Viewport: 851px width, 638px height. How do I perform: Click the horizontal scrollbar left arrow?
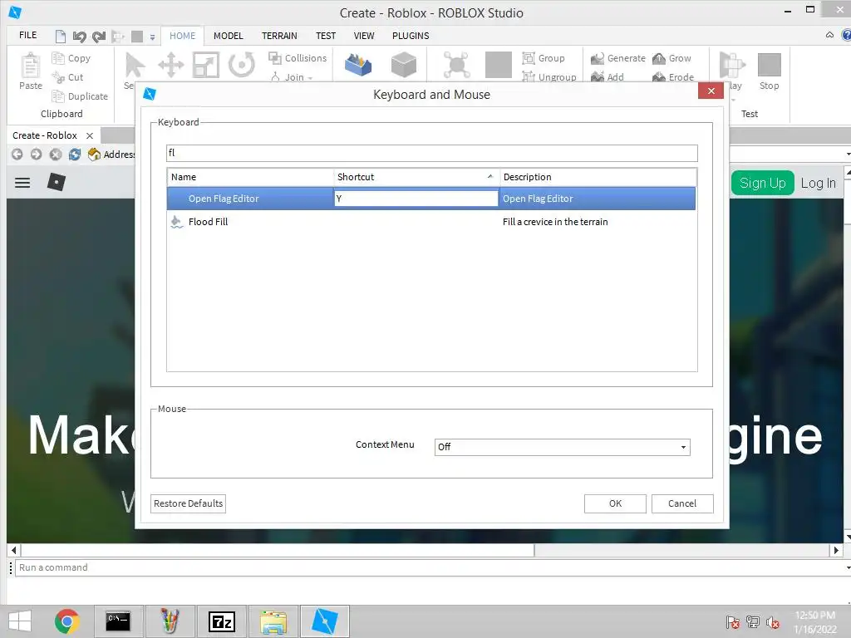click(x=13, y=550)
